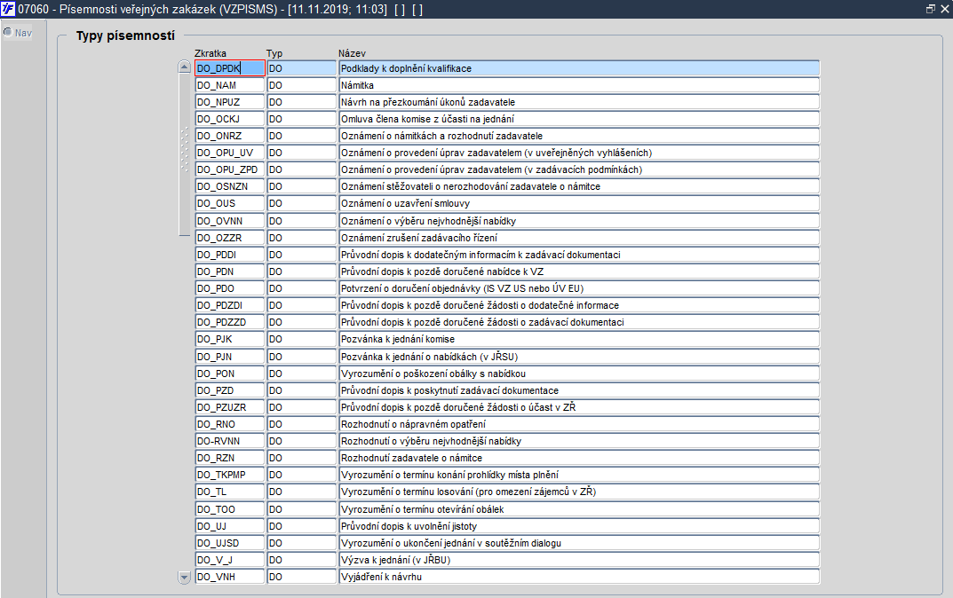The width and height of the screenshot is (953, 598).
Task: Click 'Vyrozumění o poškození obálky s nabídkou'
Action: (x=579, y=374)
